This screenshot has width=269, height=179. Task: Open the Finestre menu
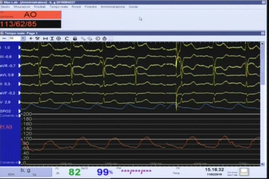90,7
